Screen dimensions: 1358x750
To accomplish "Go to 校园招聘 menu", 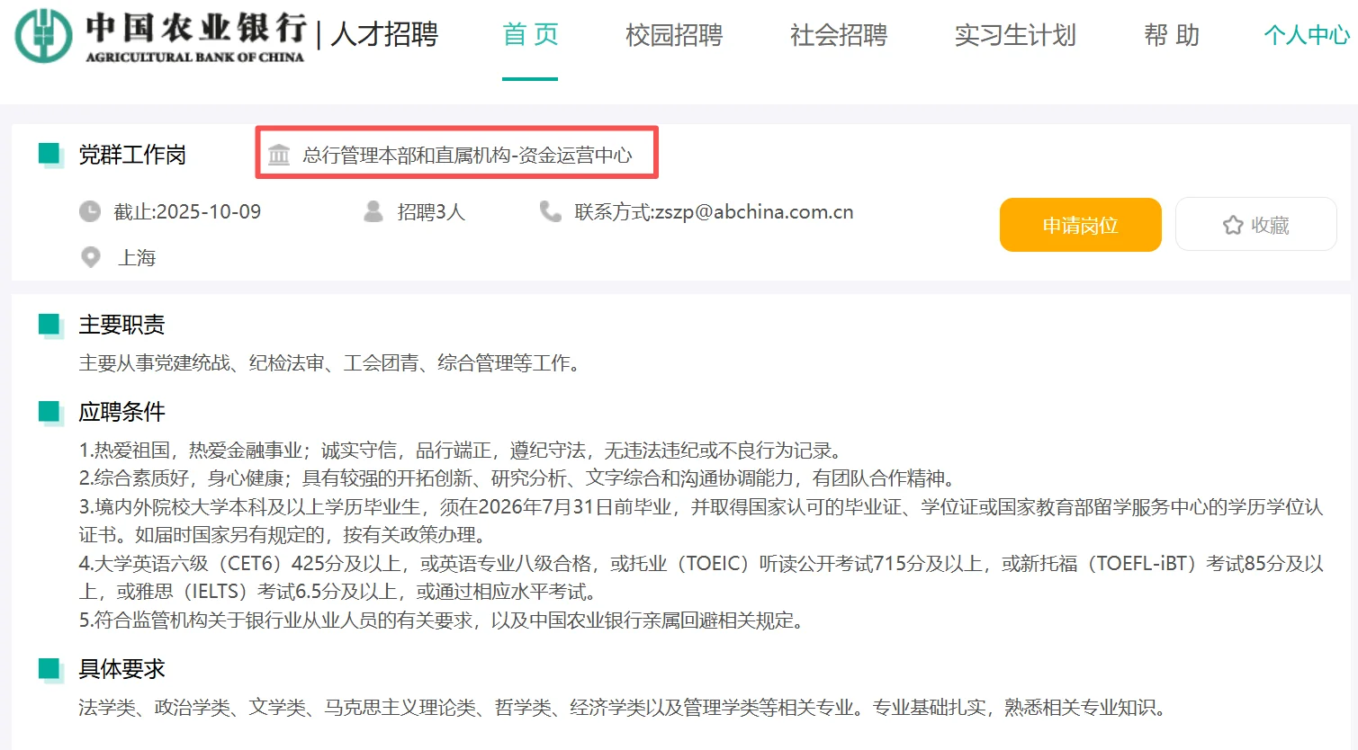I will 674,35.
